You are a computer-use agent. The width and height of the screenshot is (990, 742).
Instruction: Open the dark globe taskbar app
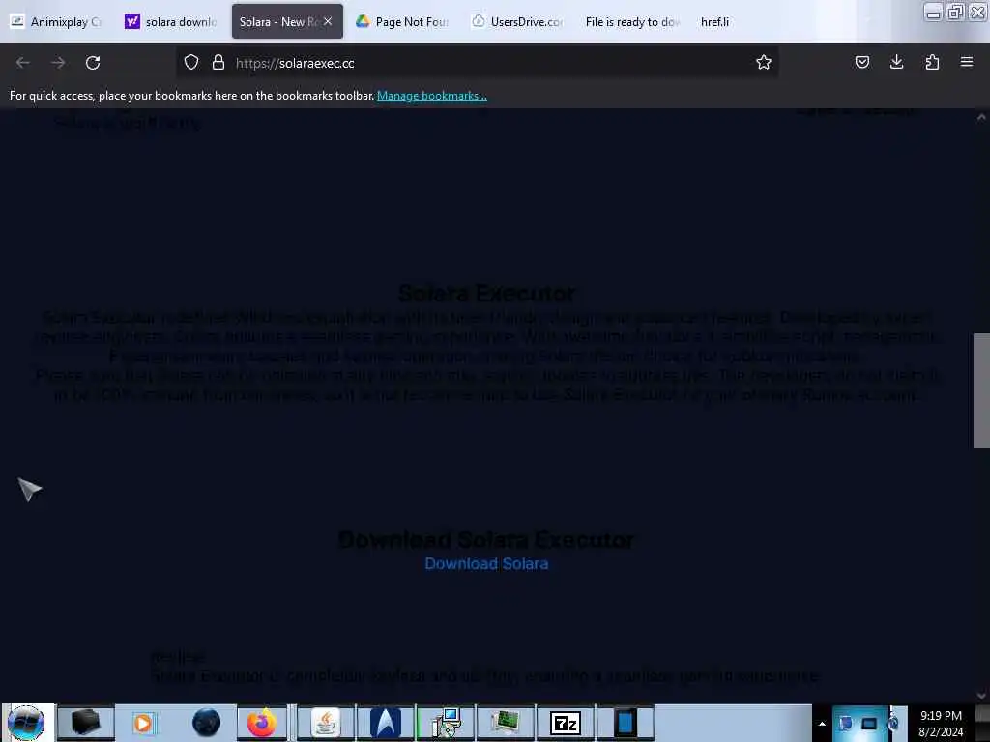pos(206,723)
